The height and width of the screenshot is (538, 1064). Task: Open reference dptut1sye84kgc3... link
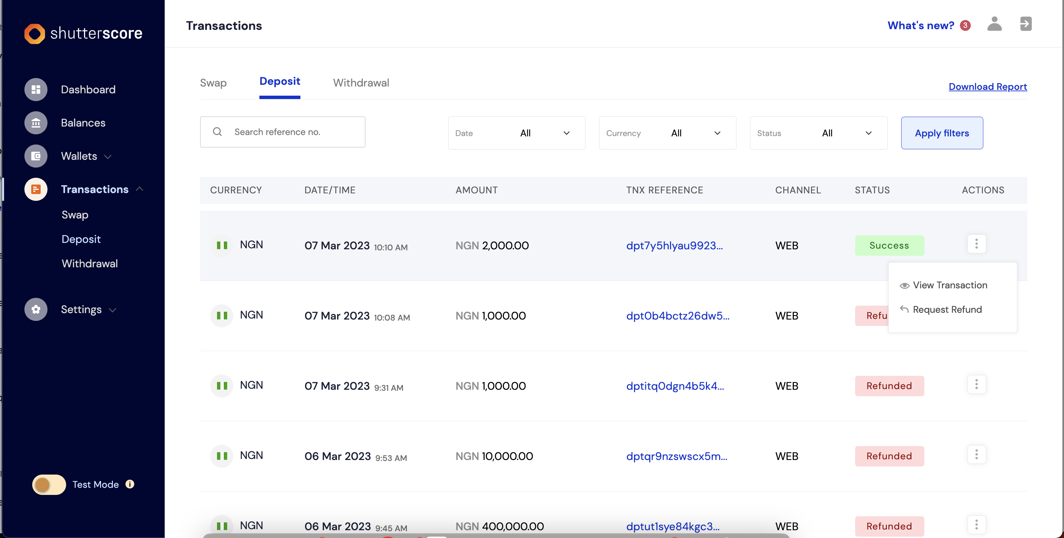(672, 526)
